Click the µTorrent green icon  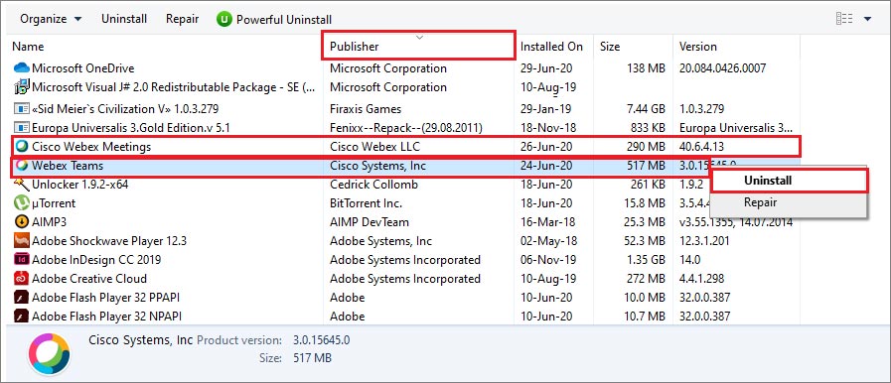[x=22, y=202]
